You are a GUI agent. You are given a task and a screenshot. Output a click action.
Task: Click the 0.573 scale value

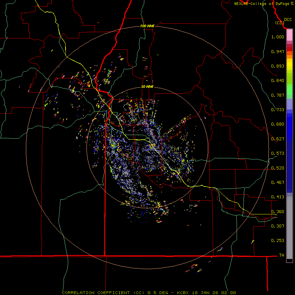pyautogui.click(x=278, y=153)
